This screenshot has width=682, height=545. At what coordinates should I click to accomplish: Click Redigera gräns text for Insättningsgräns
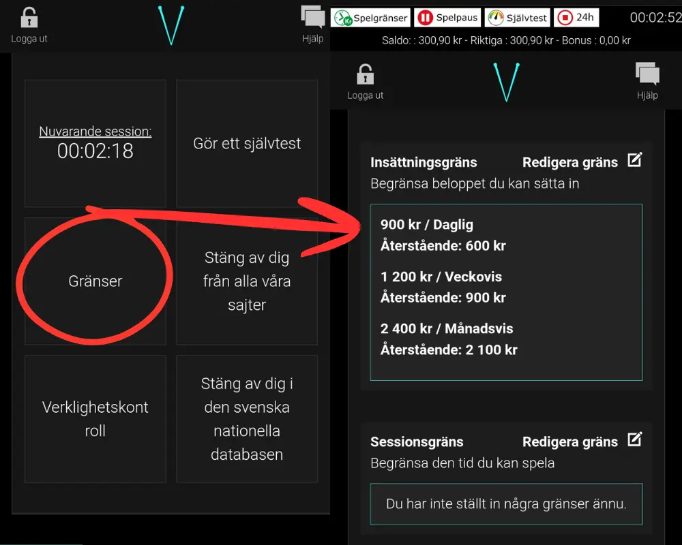click(569, 162)
